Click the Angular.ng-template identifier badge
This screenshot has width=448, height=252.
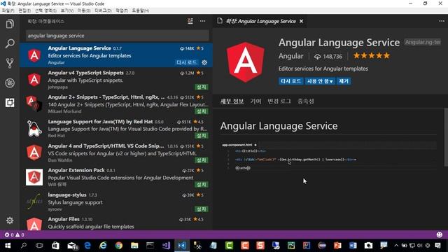423,42
